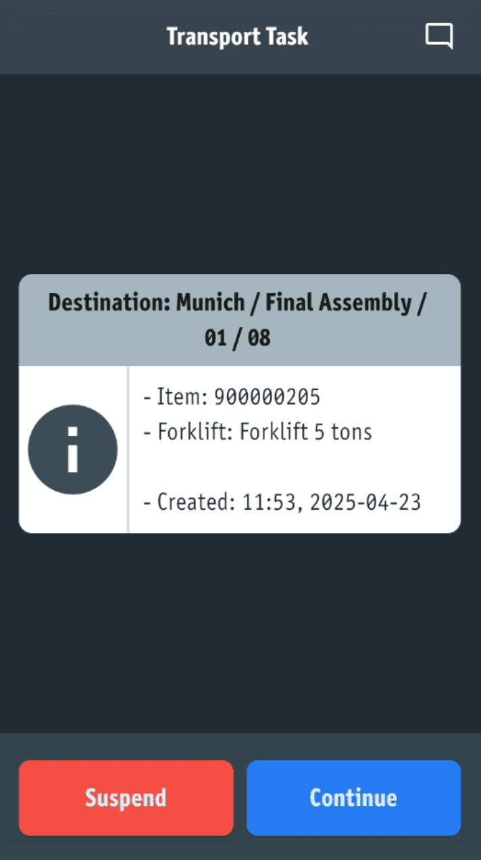481x860 pixels.
Task: Tap Continue to proceed with the task
Action: [x=353, y=797]
